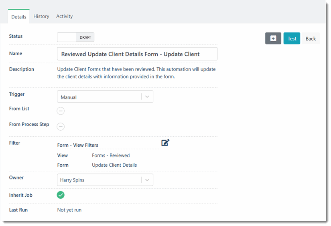The image size is (331, 226).
Task: Click the From List label
Action: coord(19,109)
